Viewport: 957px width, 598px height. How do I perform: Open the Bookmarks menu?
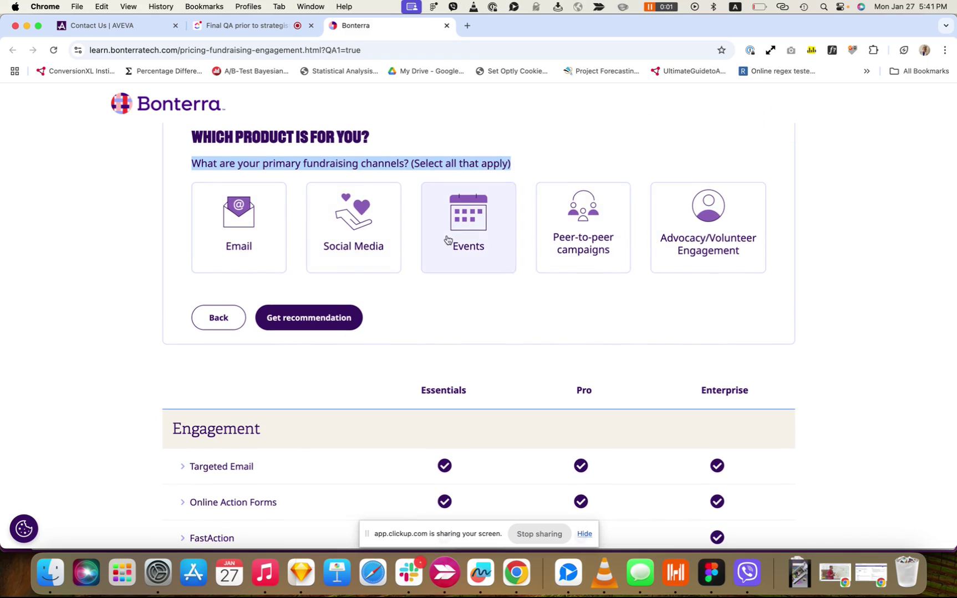coord(204,7)
